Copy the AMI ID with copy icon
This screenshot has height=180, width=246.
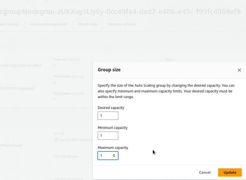[56, 140]
